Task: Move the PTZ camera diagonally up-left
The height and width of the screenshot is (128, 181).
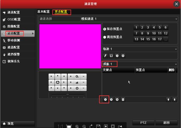Action: (51, 76)
